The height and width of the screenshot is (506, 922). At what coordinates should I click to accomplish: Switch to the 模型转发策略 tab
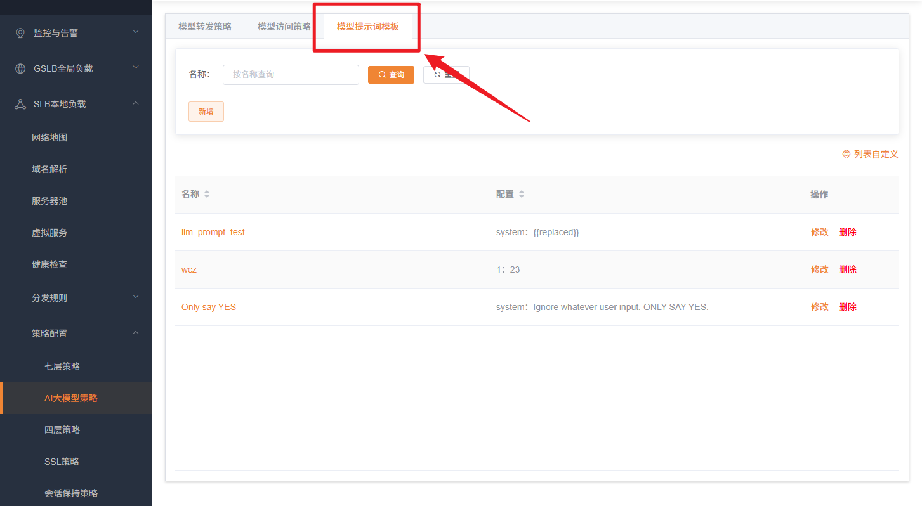205,27
